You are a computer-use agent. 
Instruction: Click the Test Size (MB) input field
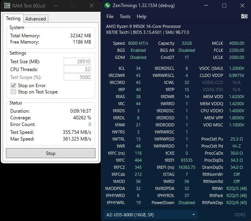coord(77,61)
